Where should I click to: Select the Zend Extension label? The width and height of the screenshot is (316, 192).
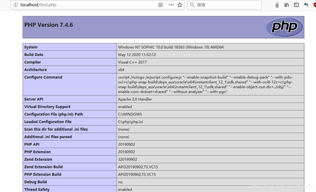point(38,159)
